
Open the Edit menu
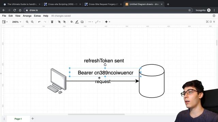11,16
